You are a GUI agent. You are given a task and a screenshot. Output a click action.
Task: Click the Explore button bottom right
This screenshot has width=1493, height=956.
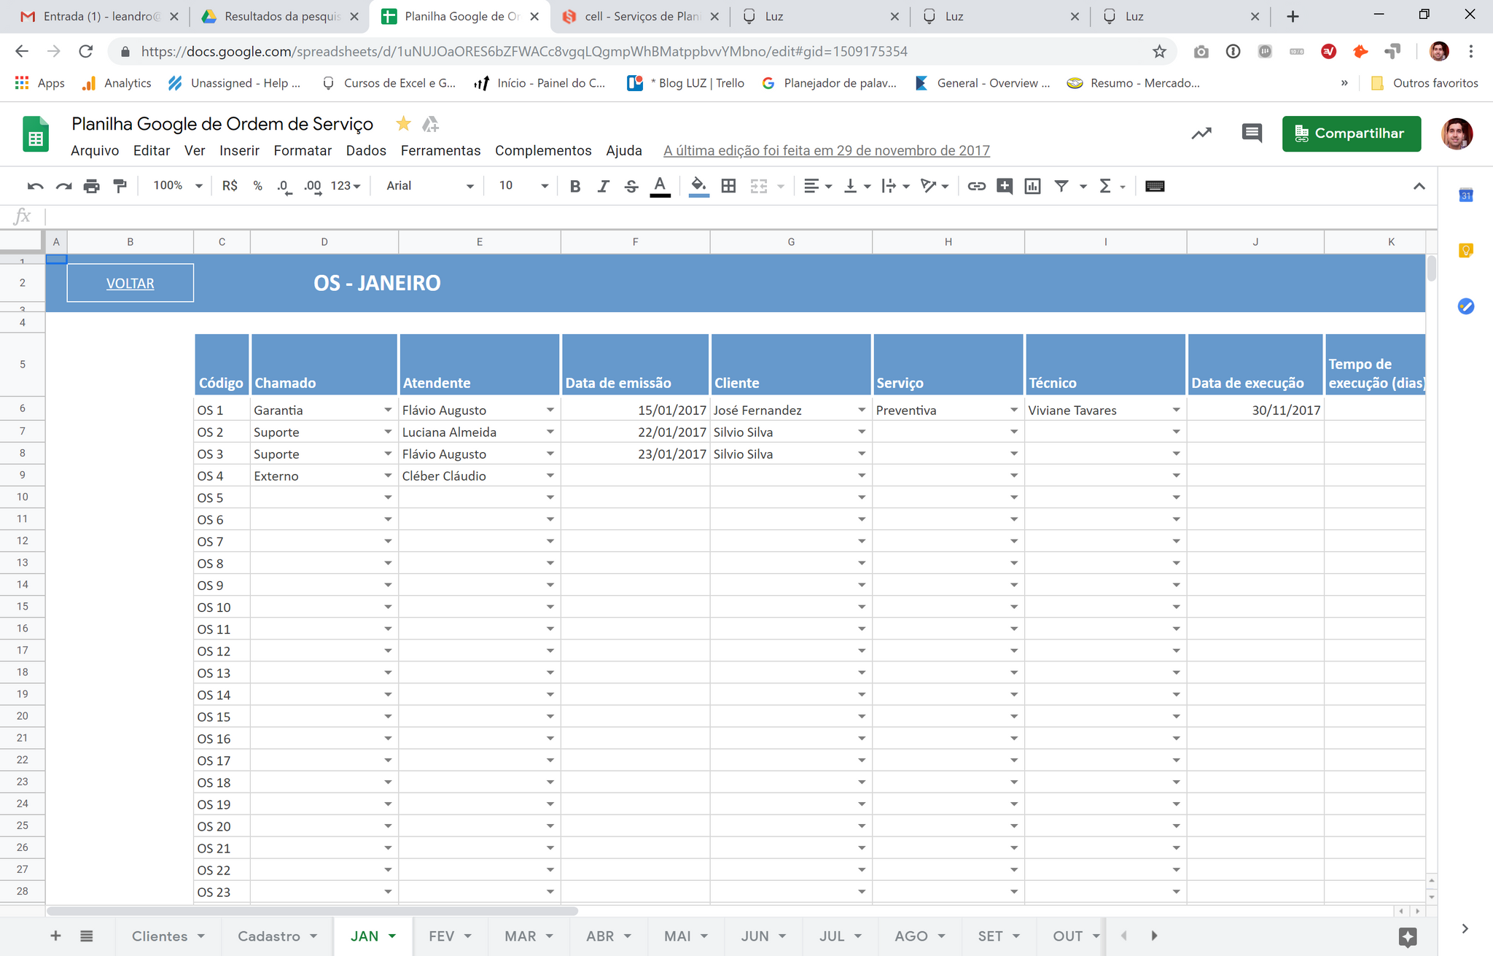pyautogui.click(x=1407, y=937)
